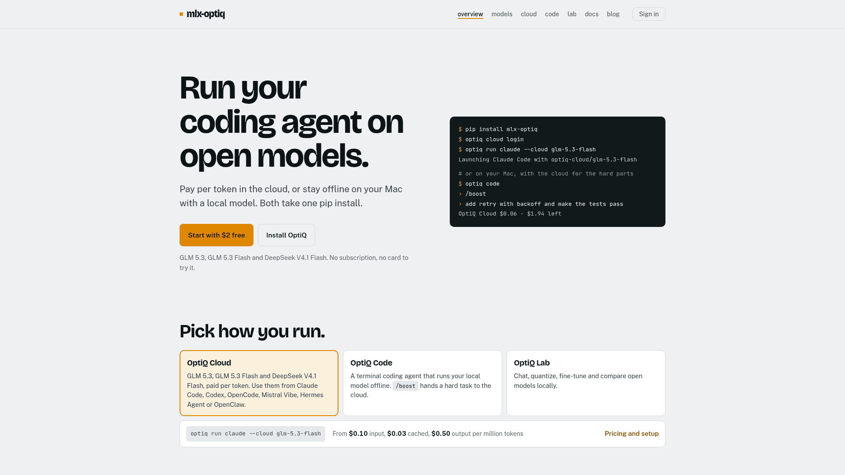The width and height of the screenshot is (845, 475).
Task: Click the Sign in button
Action: [649, 14]
